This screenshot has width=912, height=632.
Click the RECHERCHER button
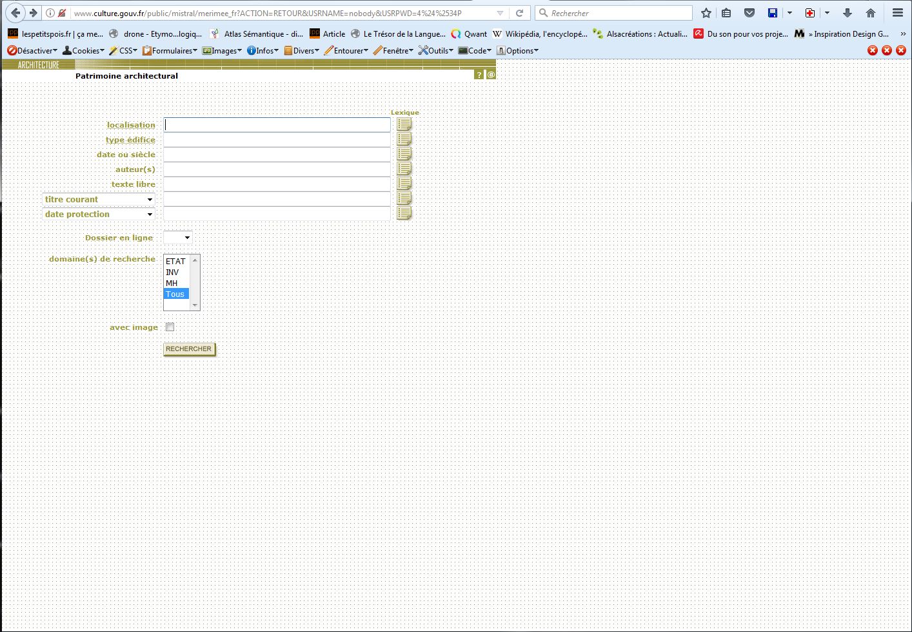pos(189,349)
